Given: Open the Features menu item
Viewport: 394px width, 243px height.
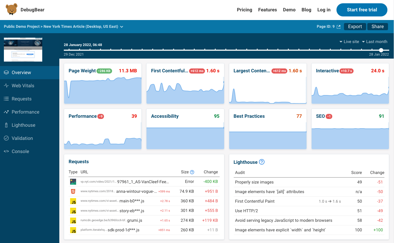Looking at the screenshot, I should (268, 10).
